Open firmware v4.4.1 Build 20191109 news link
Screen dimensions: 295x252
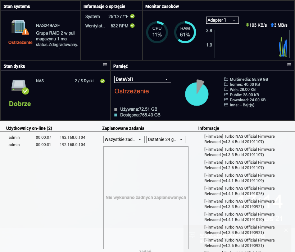click(239, 178)
